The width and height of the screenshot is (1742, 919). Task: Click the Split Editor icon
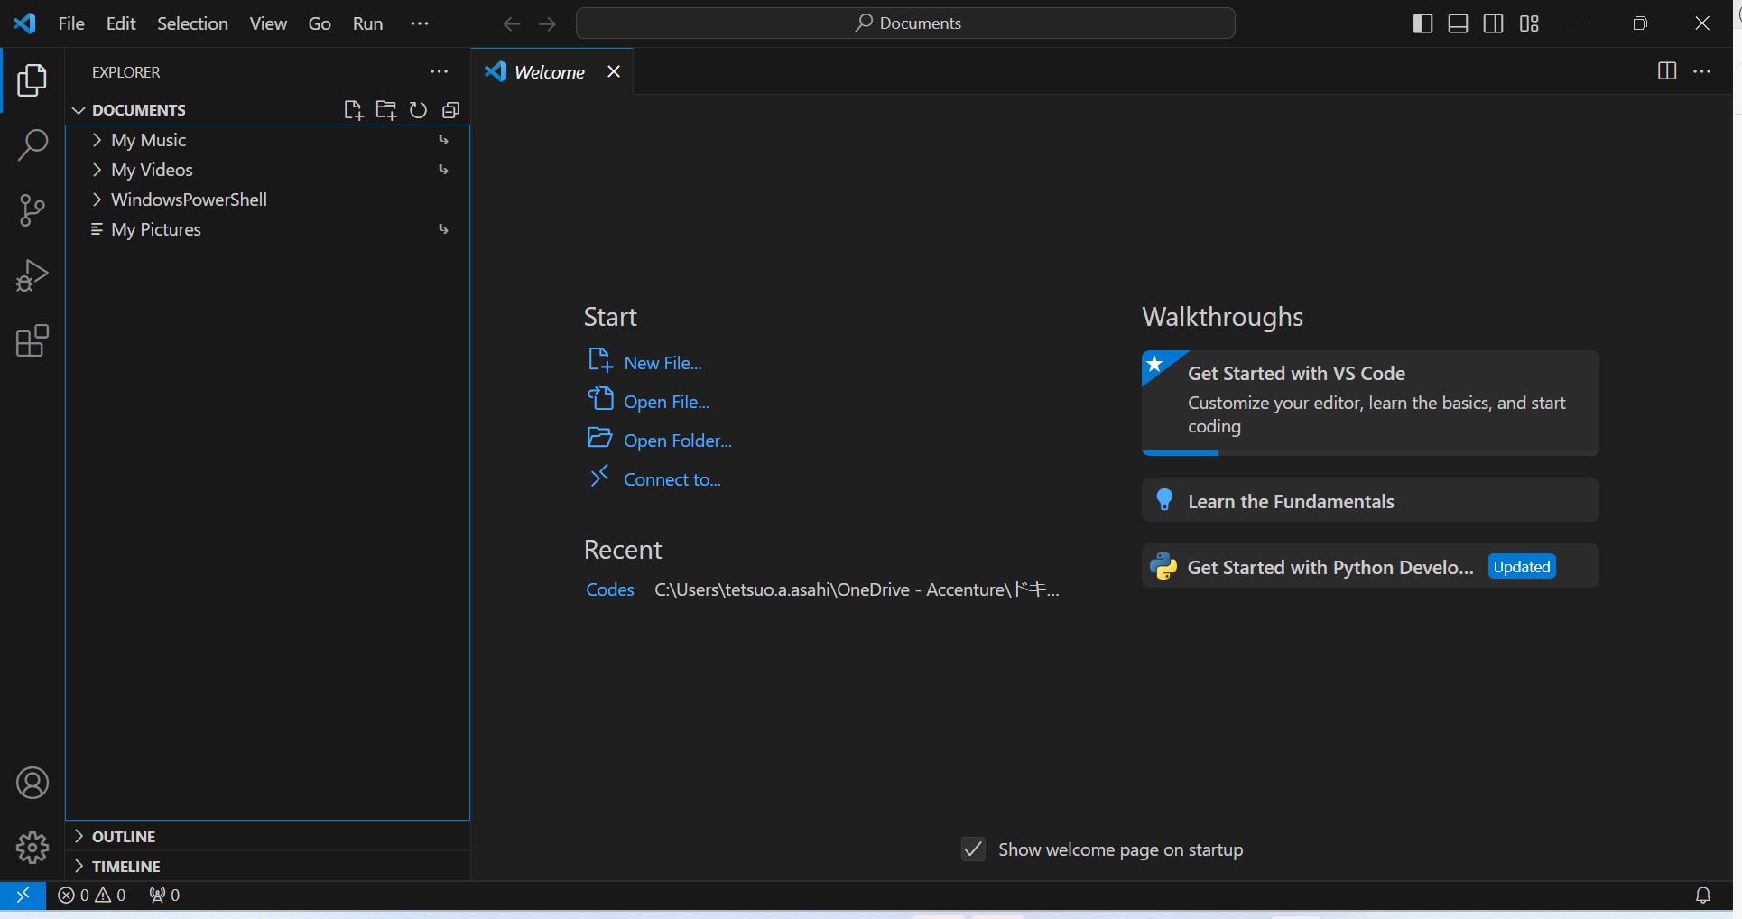tap(1667, 71)
